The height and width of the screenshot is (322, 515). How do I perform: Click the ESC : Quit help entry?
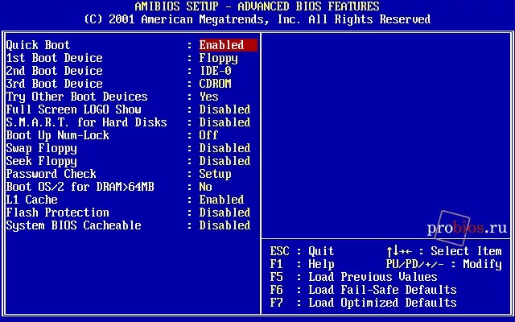coord(303,251)
